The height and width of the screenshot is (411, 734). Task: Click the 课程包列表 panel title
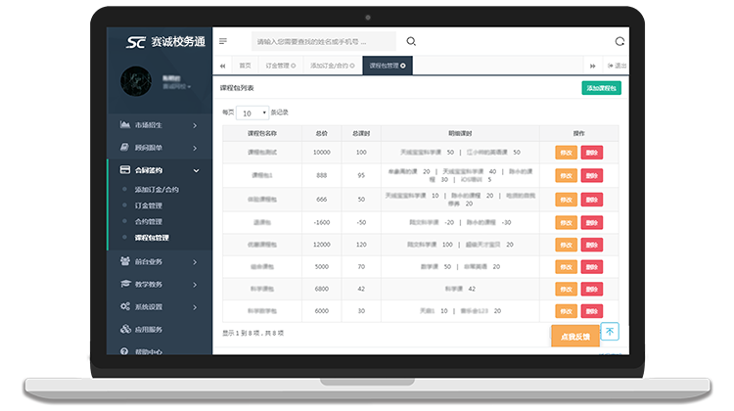click(237, 88)
